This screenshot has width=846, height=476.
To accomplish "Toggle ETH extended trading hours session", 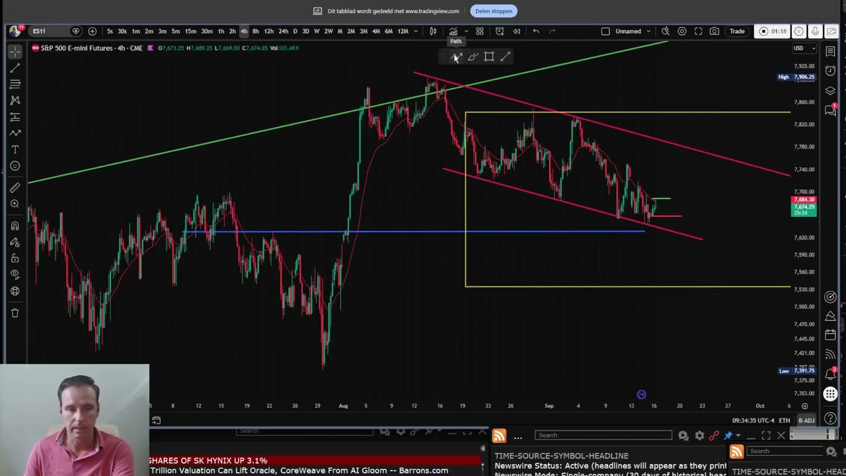I will point(785,420).
